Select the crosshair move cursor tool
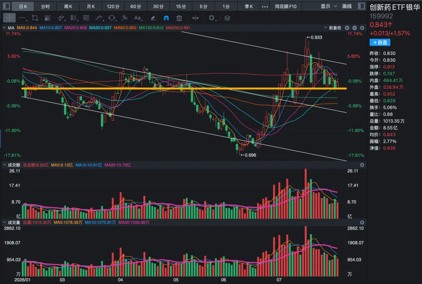Image resolution: width=422 pixels, height=284 pixels. point(9,18)
